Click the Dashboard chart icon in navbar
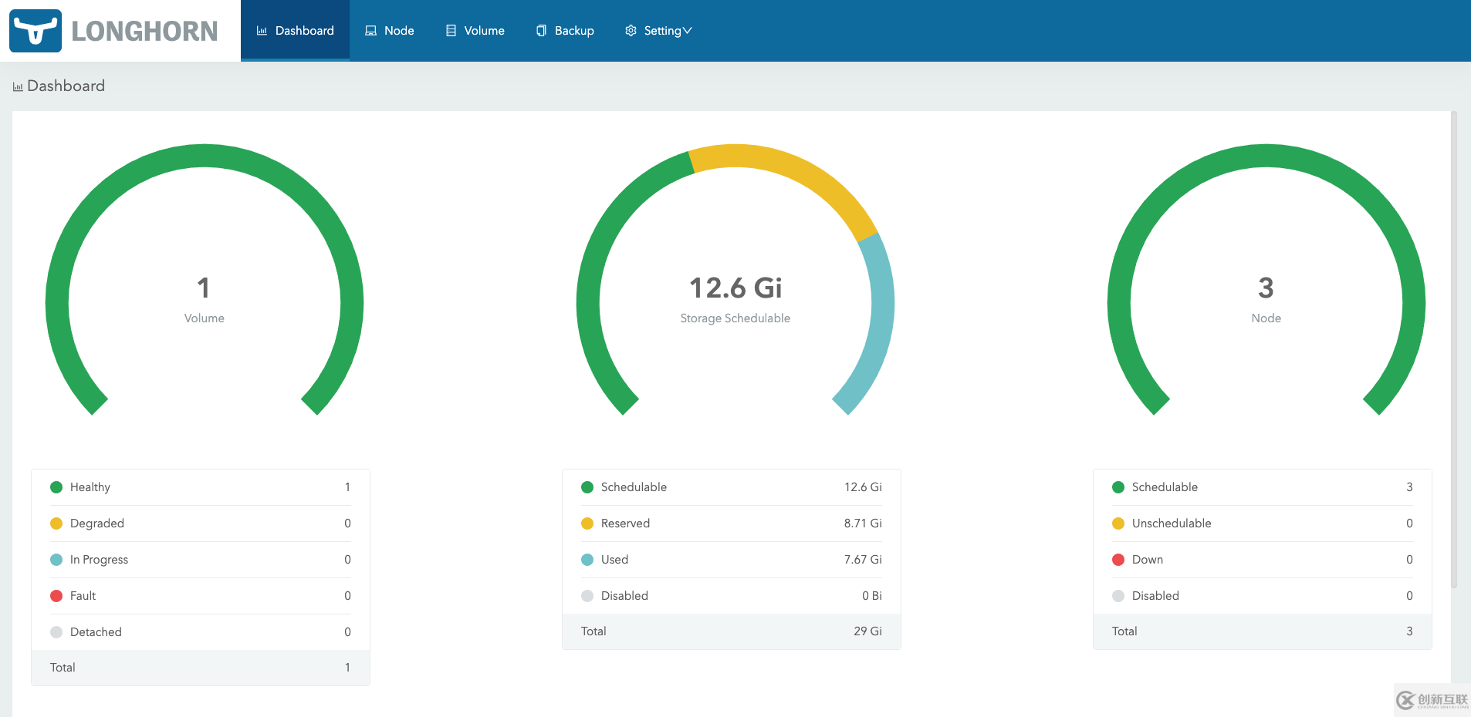The image size is (1471, 717). tap(262, 31)
